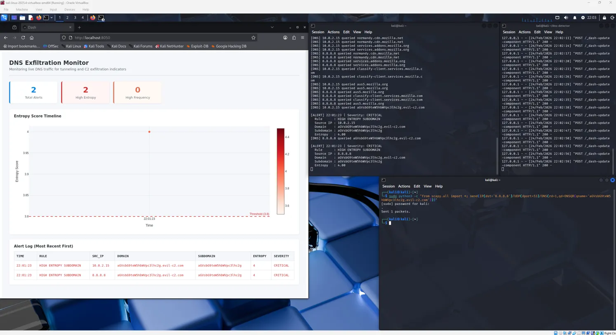Lock the screen with the padlock icon
This screenshot has height=335, width=616.
(x=604, y=18)
